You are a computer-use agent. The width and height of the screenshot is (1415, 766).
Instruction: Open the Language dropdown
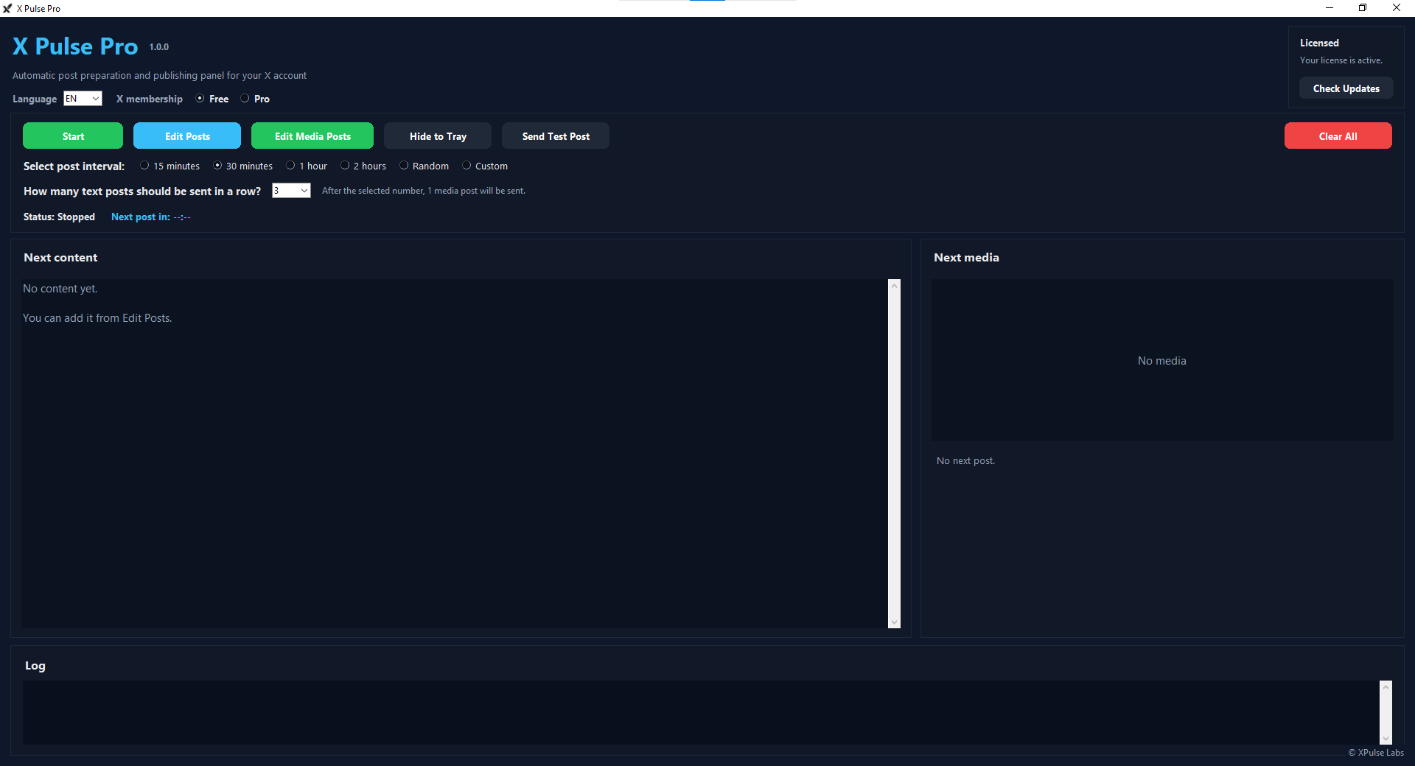tap(83, 99)
